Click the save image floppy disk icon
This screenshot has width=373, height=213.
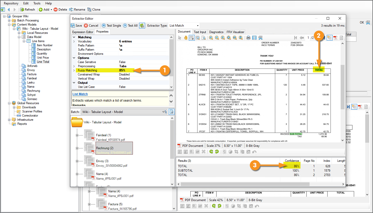pyautogui.click(x=254, y=38)
